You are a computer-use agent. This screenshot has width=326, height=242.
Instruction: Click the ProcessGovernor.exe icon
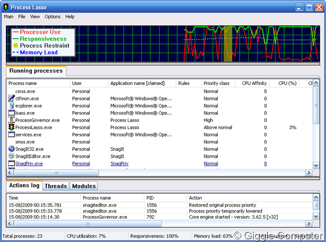(x=11, y=120)
